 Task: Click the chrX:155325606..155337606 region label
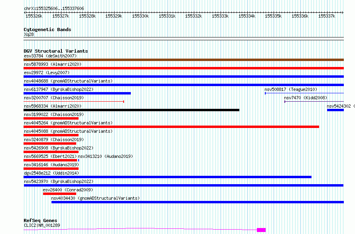tap(54, 9)
